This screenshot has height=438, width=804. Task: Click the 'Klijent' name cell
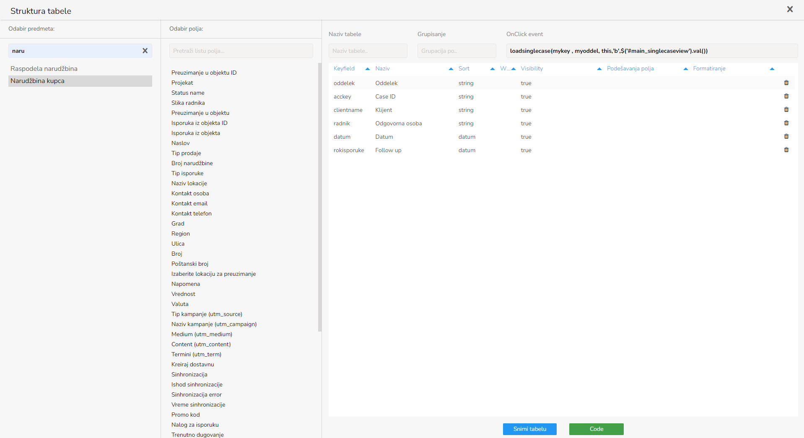pos(384,110)
